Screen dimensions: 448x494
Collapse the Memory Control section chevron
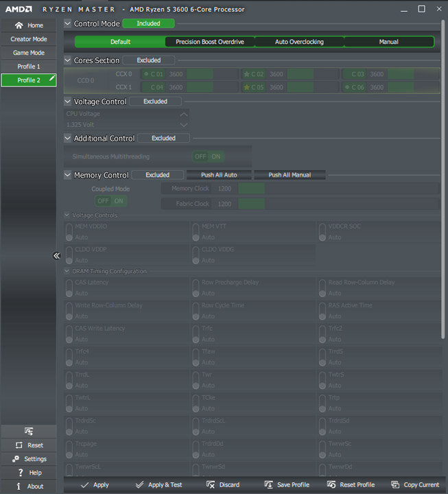click(67, 175)
